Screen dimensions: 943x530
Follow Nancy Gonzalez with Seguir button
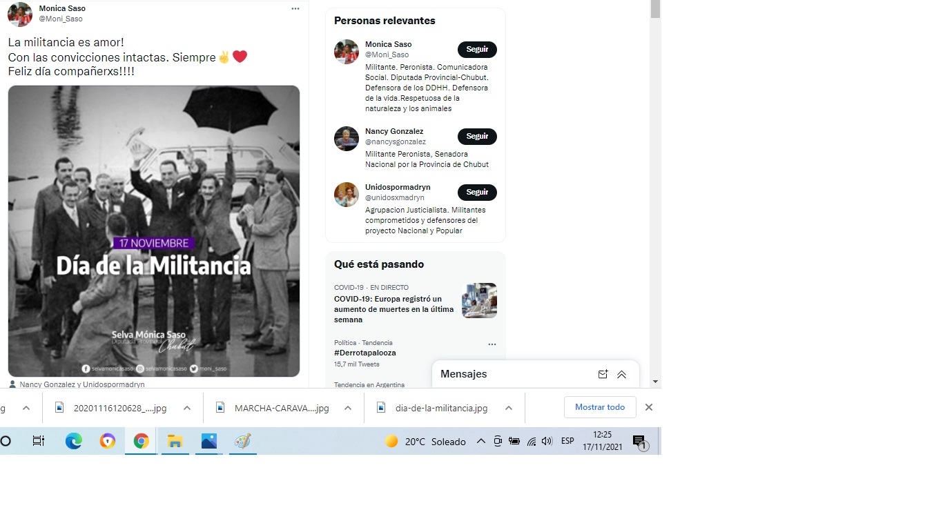pos(477,137)
